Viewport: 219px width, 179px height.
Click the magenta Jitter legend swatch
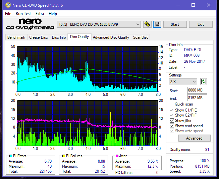coord(117,156)
